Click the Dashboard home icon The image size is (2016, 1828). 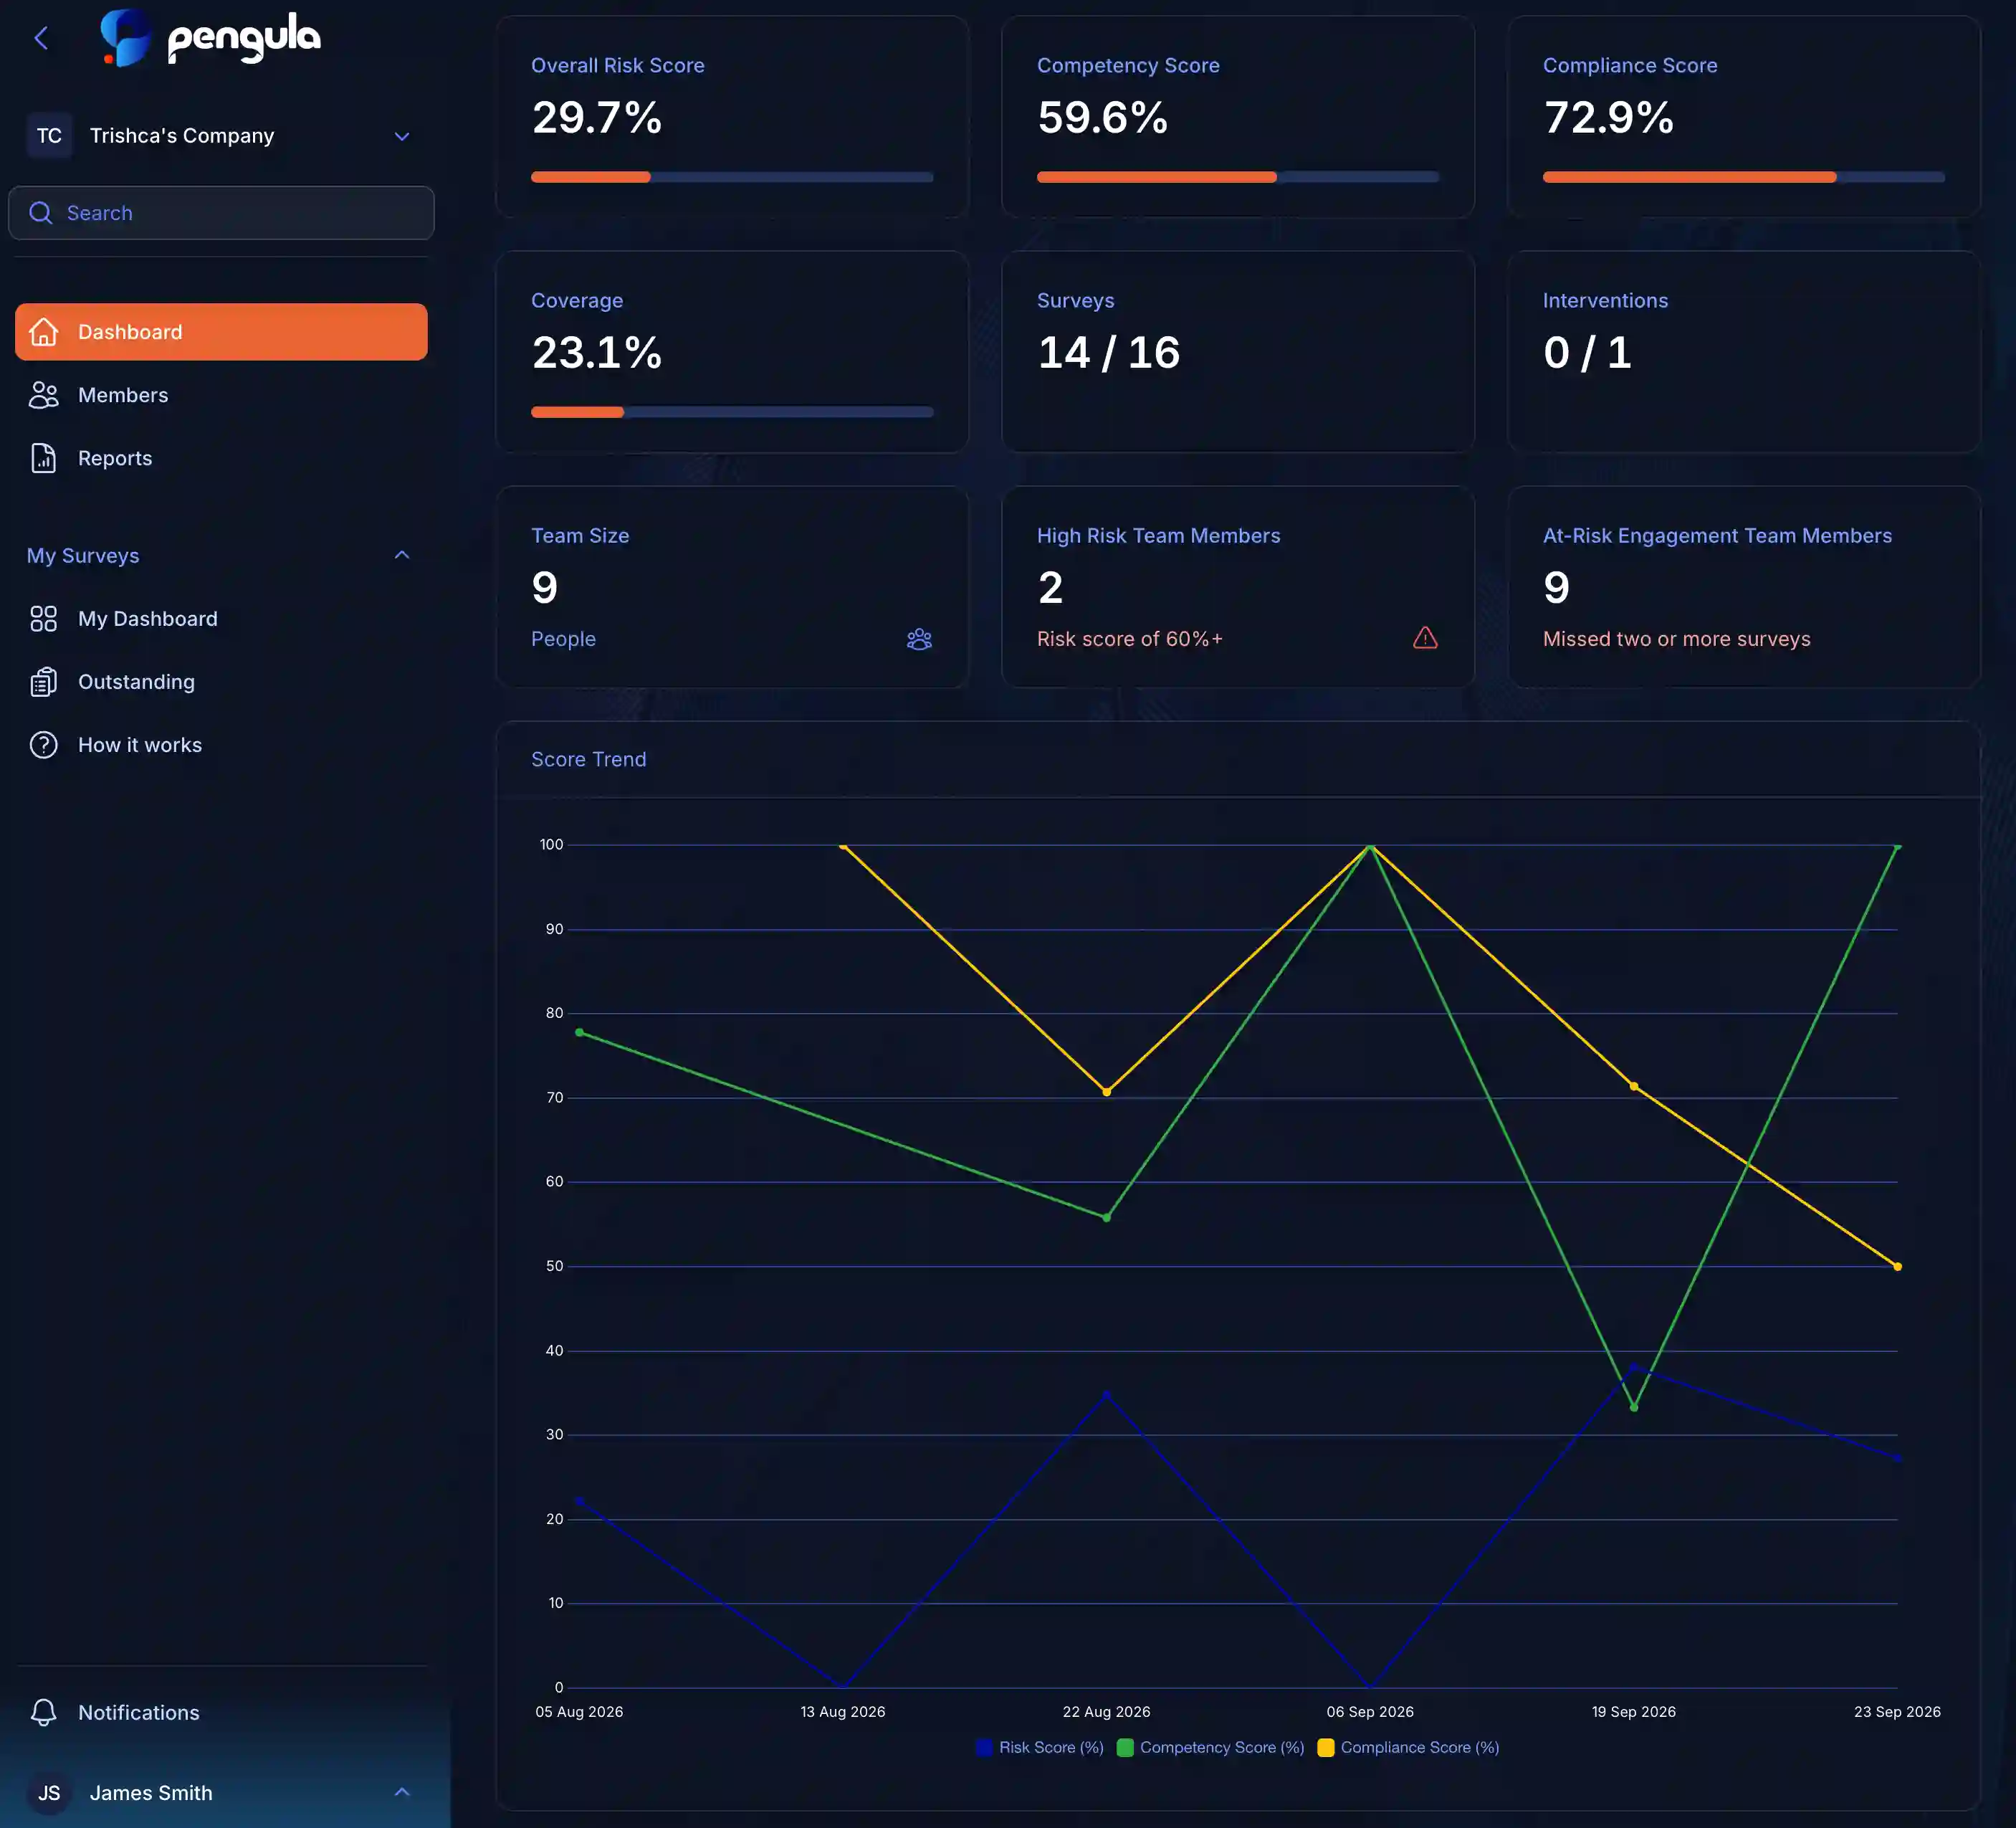[43, 332]
